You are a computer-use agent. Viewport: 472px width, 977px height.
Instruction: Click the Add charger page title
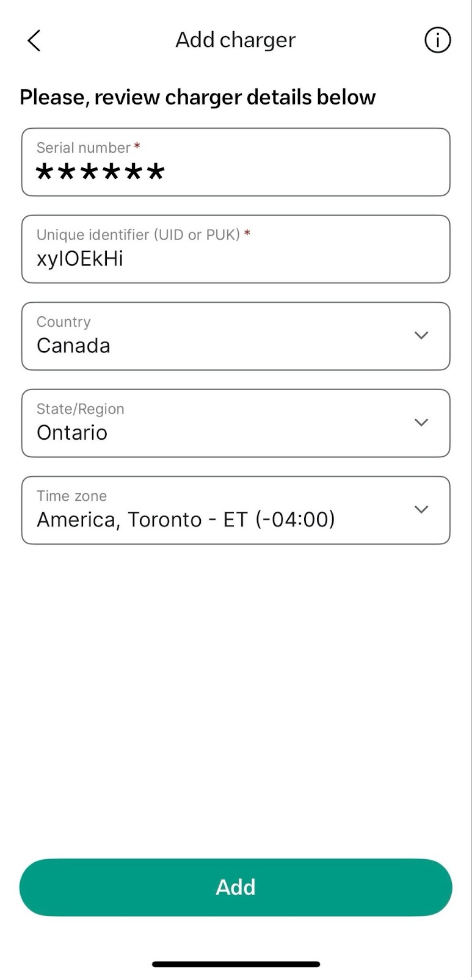point(236,40)
